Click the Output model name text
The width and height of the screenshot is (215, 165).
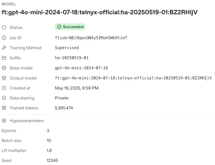click(x=133, y=78)
